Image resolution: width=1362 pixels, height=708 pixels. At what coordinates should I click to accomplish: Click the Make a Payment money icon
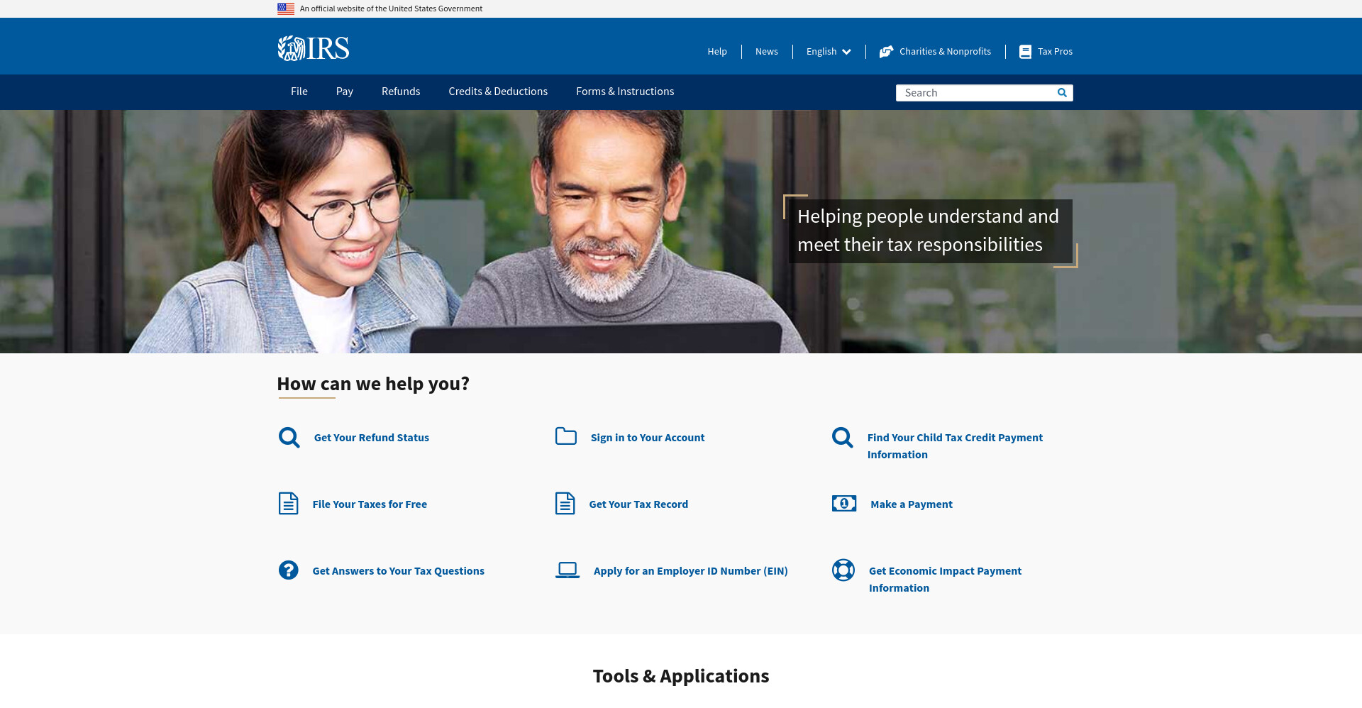point(844,503)
